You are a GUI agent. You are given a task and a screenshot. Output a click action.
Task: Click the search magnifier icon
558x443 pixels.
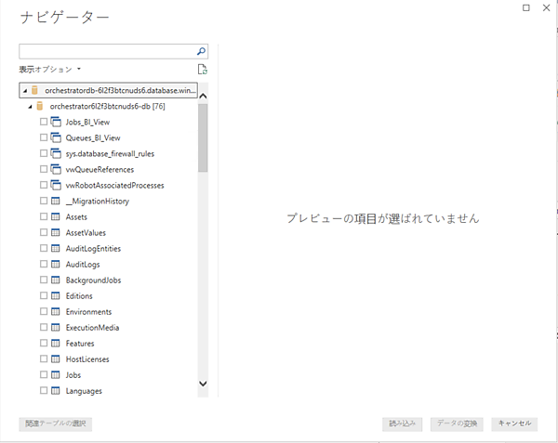tap(202, 51)
